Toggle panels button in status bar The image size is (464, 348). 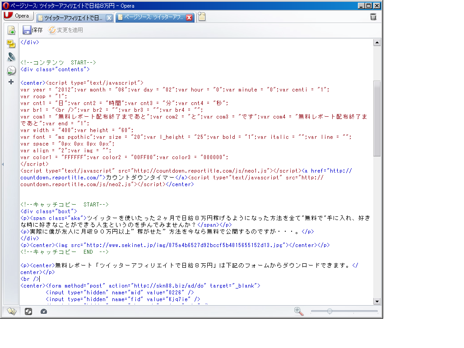point(12,311)
